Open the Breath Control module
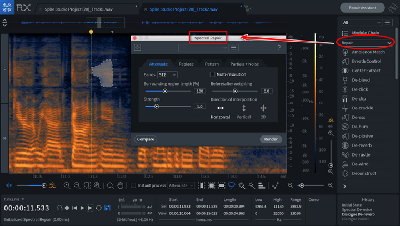This screenshot has height=226, width=400. [x=366, y=61]
